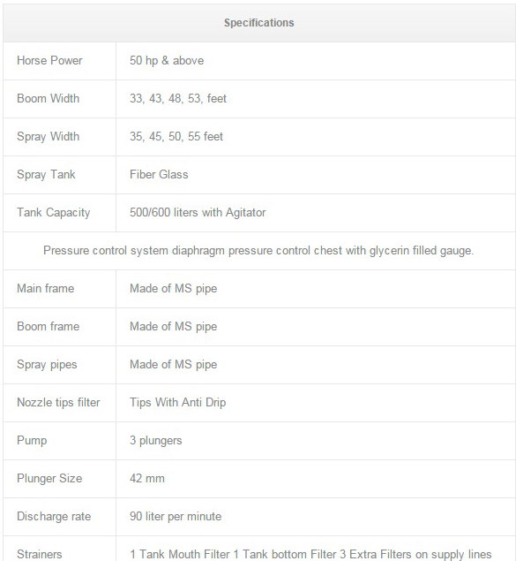Screen dimensions: 516x561
Task: Click the '35, 45, 50, 55 feet' value
Action: coord(176,136)
